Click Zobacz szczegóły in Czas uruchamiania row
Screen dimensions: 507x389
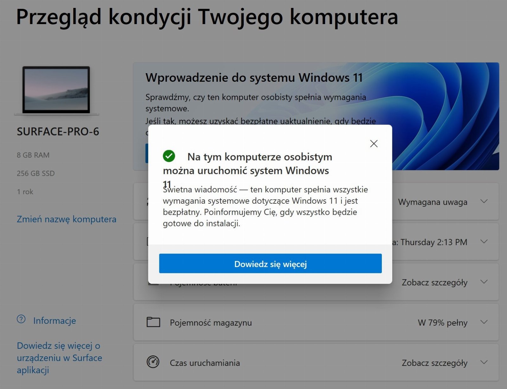point(435,363)
